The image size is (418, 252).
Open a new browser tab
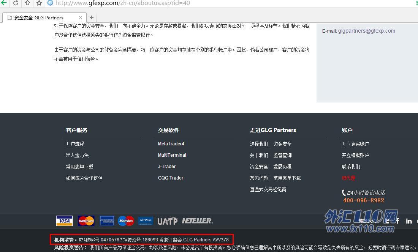(92, 17)
